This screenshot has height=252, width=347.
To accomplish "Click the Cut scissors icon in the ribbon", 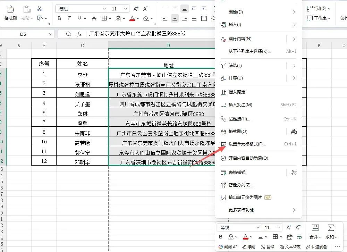I will (x=40, y=9).
